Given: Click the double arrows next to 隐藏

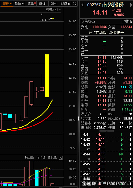Looking at the screenshot, I should coord(69,4).
